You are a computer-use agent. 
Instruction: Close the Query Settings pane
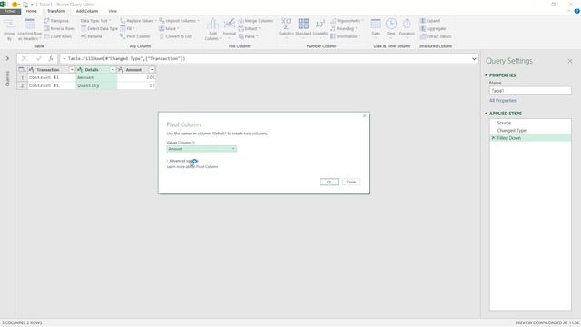(x=570, y=61)
